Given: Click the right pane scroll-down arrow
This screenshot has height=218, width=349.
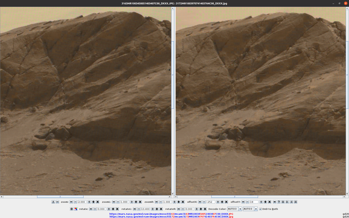Looking at the screenshot, I should pos(347,194).
